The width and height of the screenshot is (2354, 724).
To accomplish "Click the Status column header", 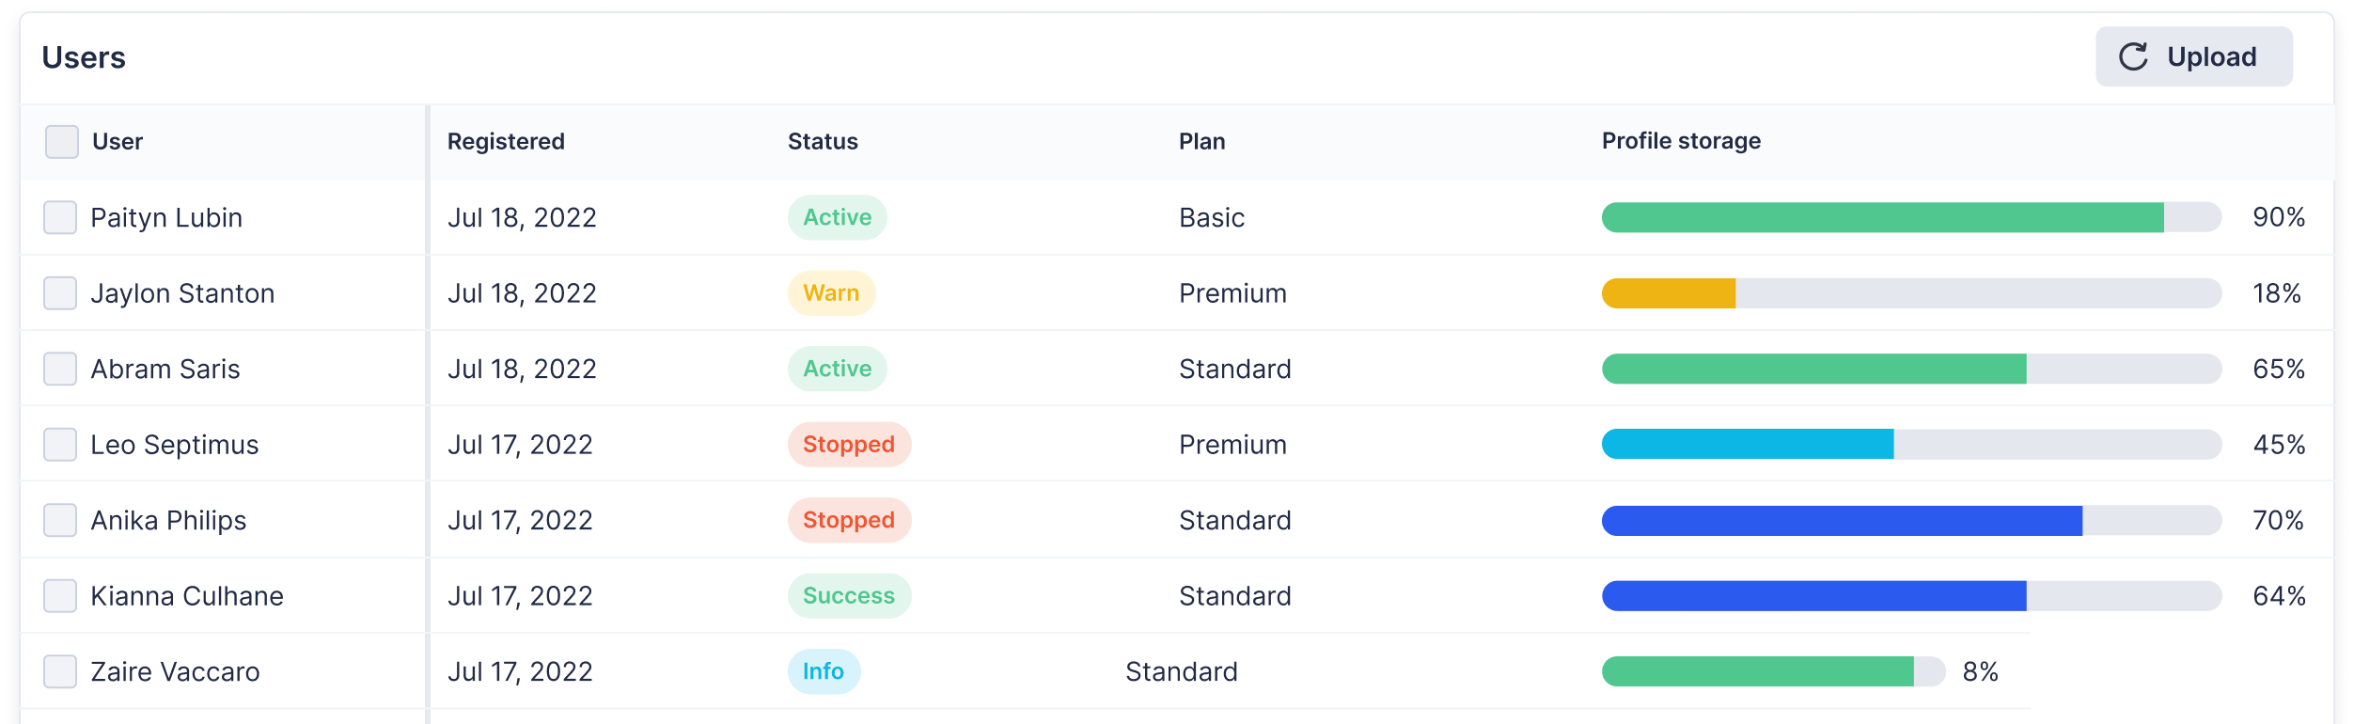I will (x=823, y=141).
